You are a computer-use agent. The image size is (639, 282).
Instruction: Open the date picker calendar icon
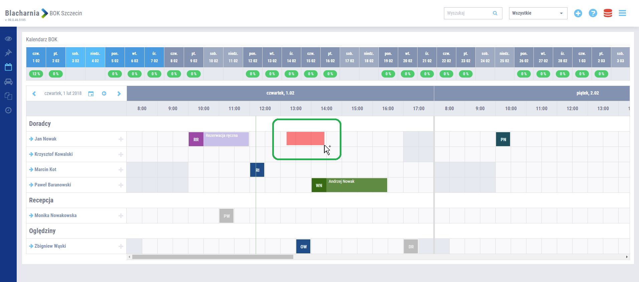click(91, 94)
